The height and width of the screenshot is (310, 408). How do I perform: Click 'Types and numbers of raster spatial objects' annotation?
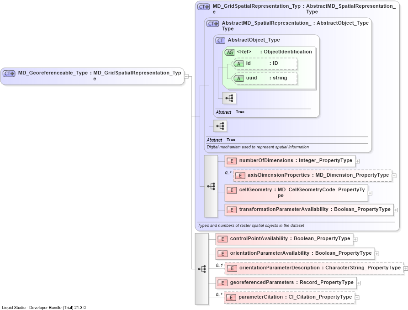[251, 226]
